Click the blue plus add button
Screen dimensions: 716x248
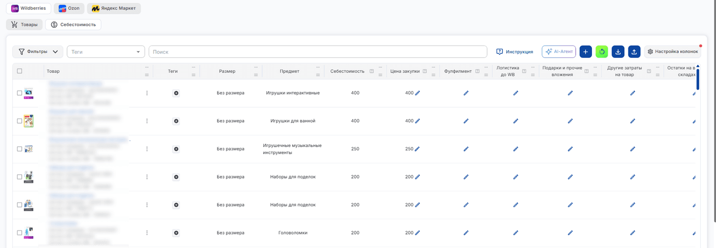point(586,52)
